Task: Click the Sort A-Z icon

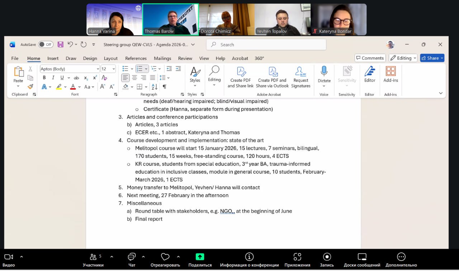Action: pos(155,87)
